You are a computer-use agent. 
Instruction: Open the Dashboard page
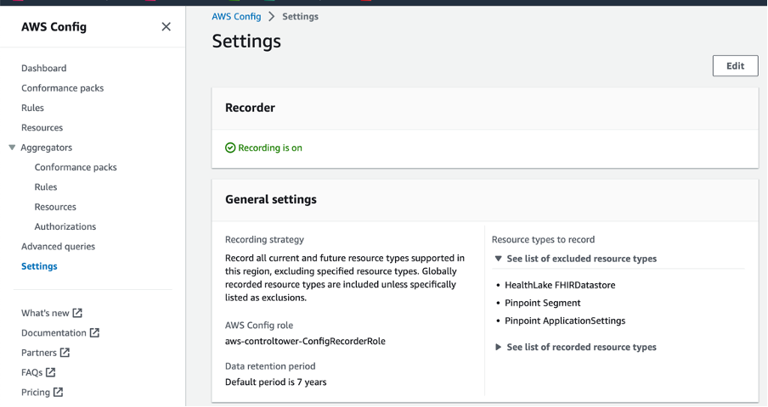(43, 68)
